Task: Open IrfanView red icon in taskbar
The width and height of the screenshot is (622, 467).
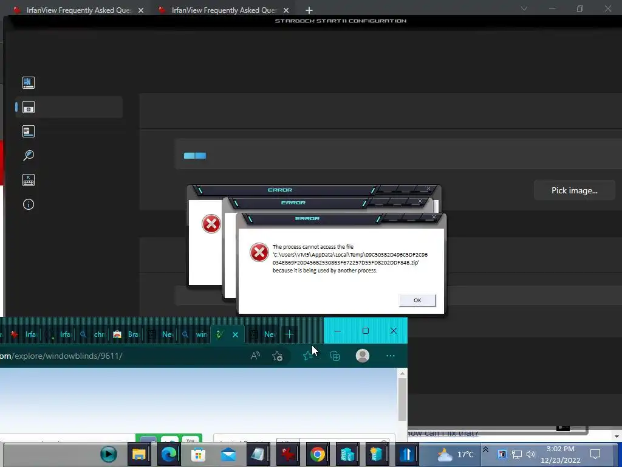Action: click(288, 454)
